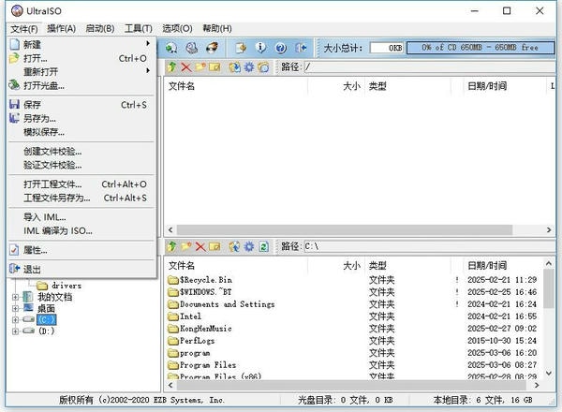The height and width of the screenshot is (412, 562).
Task: Click the 大小总计 size field
Action: point(387,48)
